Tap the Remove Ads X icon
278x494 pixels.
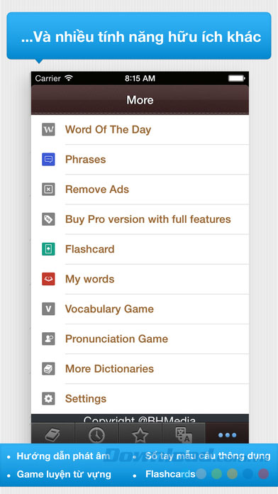click(48, 190)
